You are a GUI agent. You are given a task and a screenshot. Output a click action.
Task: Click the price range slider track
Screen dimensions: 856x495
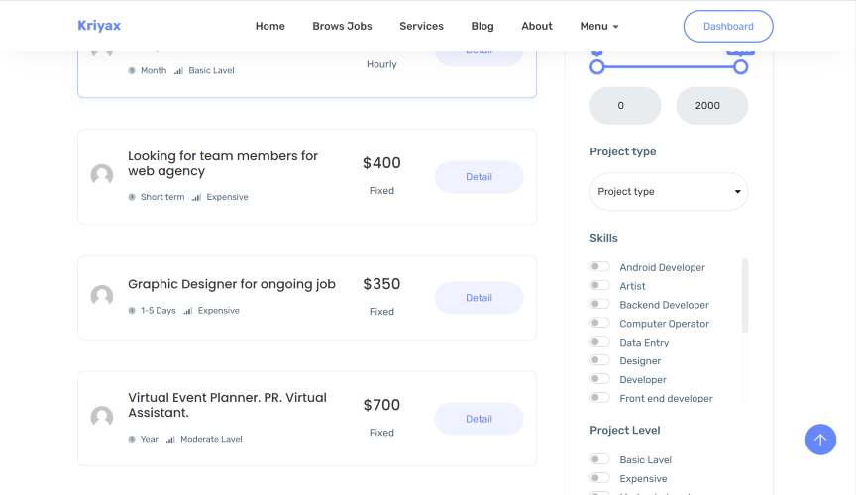coord(669,67)
